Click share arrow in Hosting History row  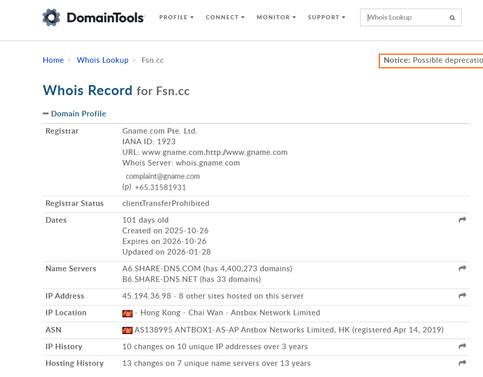point(462,363)
